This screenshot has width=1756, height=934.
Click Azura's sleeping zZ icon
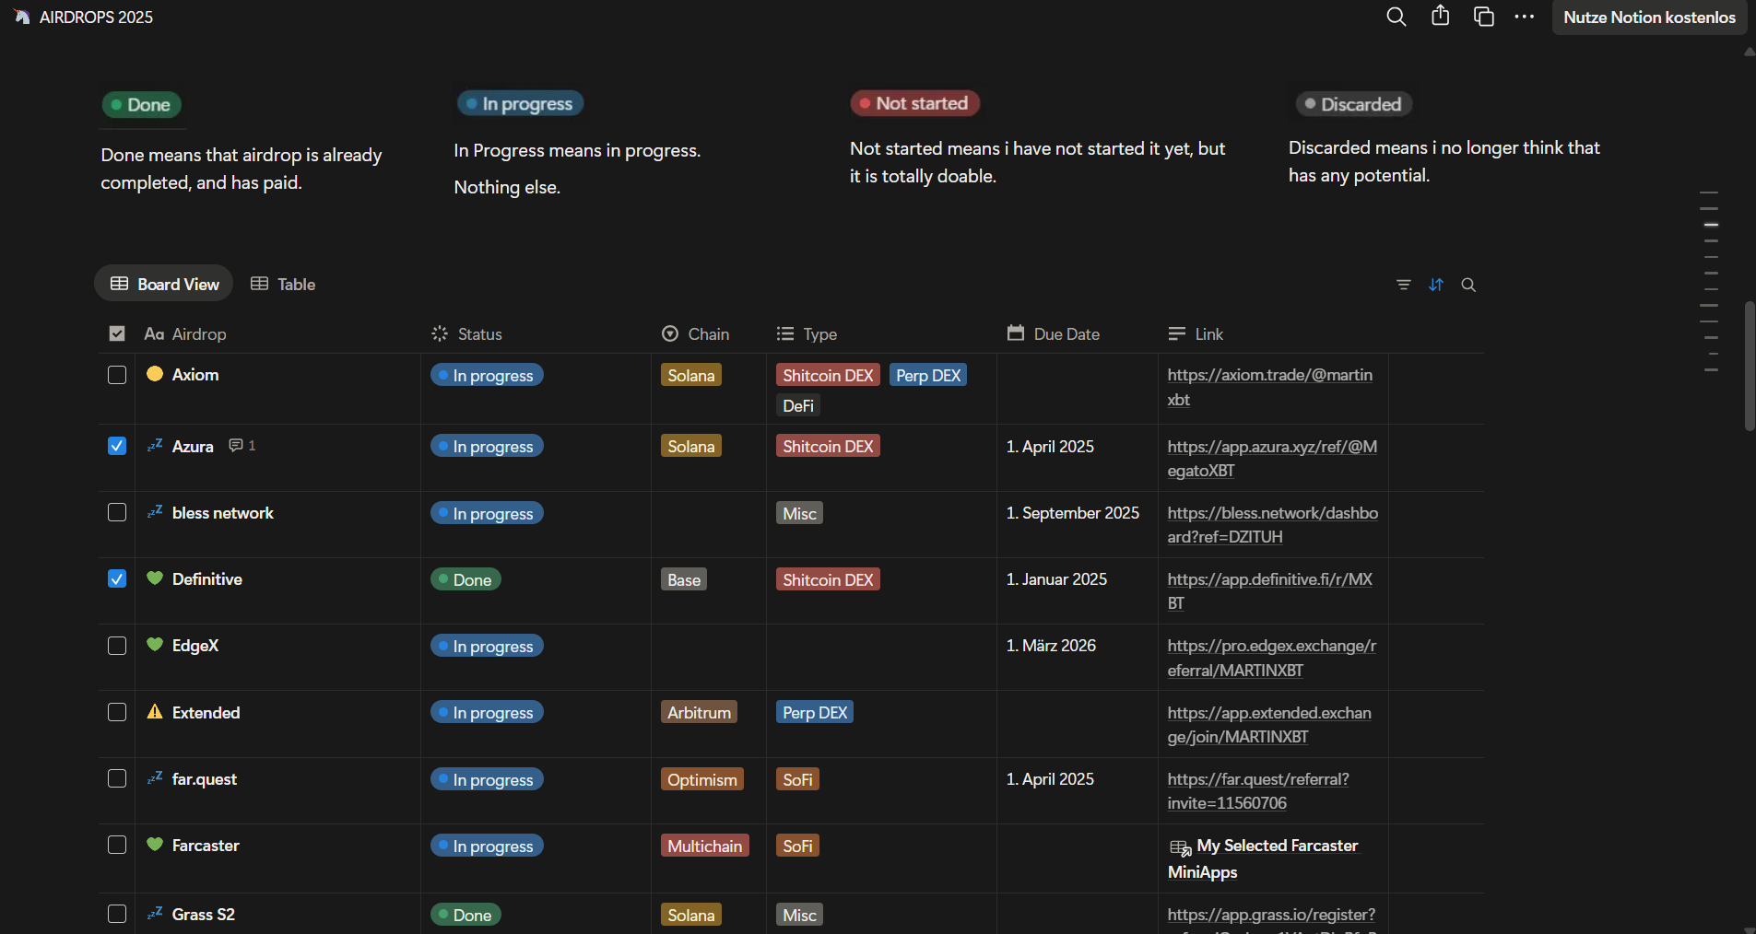point(155,446)
